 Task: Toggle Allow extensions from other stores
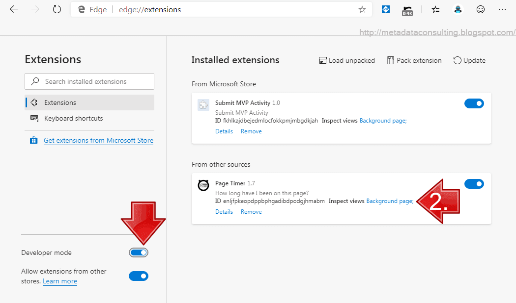click(x=139, y=276)
